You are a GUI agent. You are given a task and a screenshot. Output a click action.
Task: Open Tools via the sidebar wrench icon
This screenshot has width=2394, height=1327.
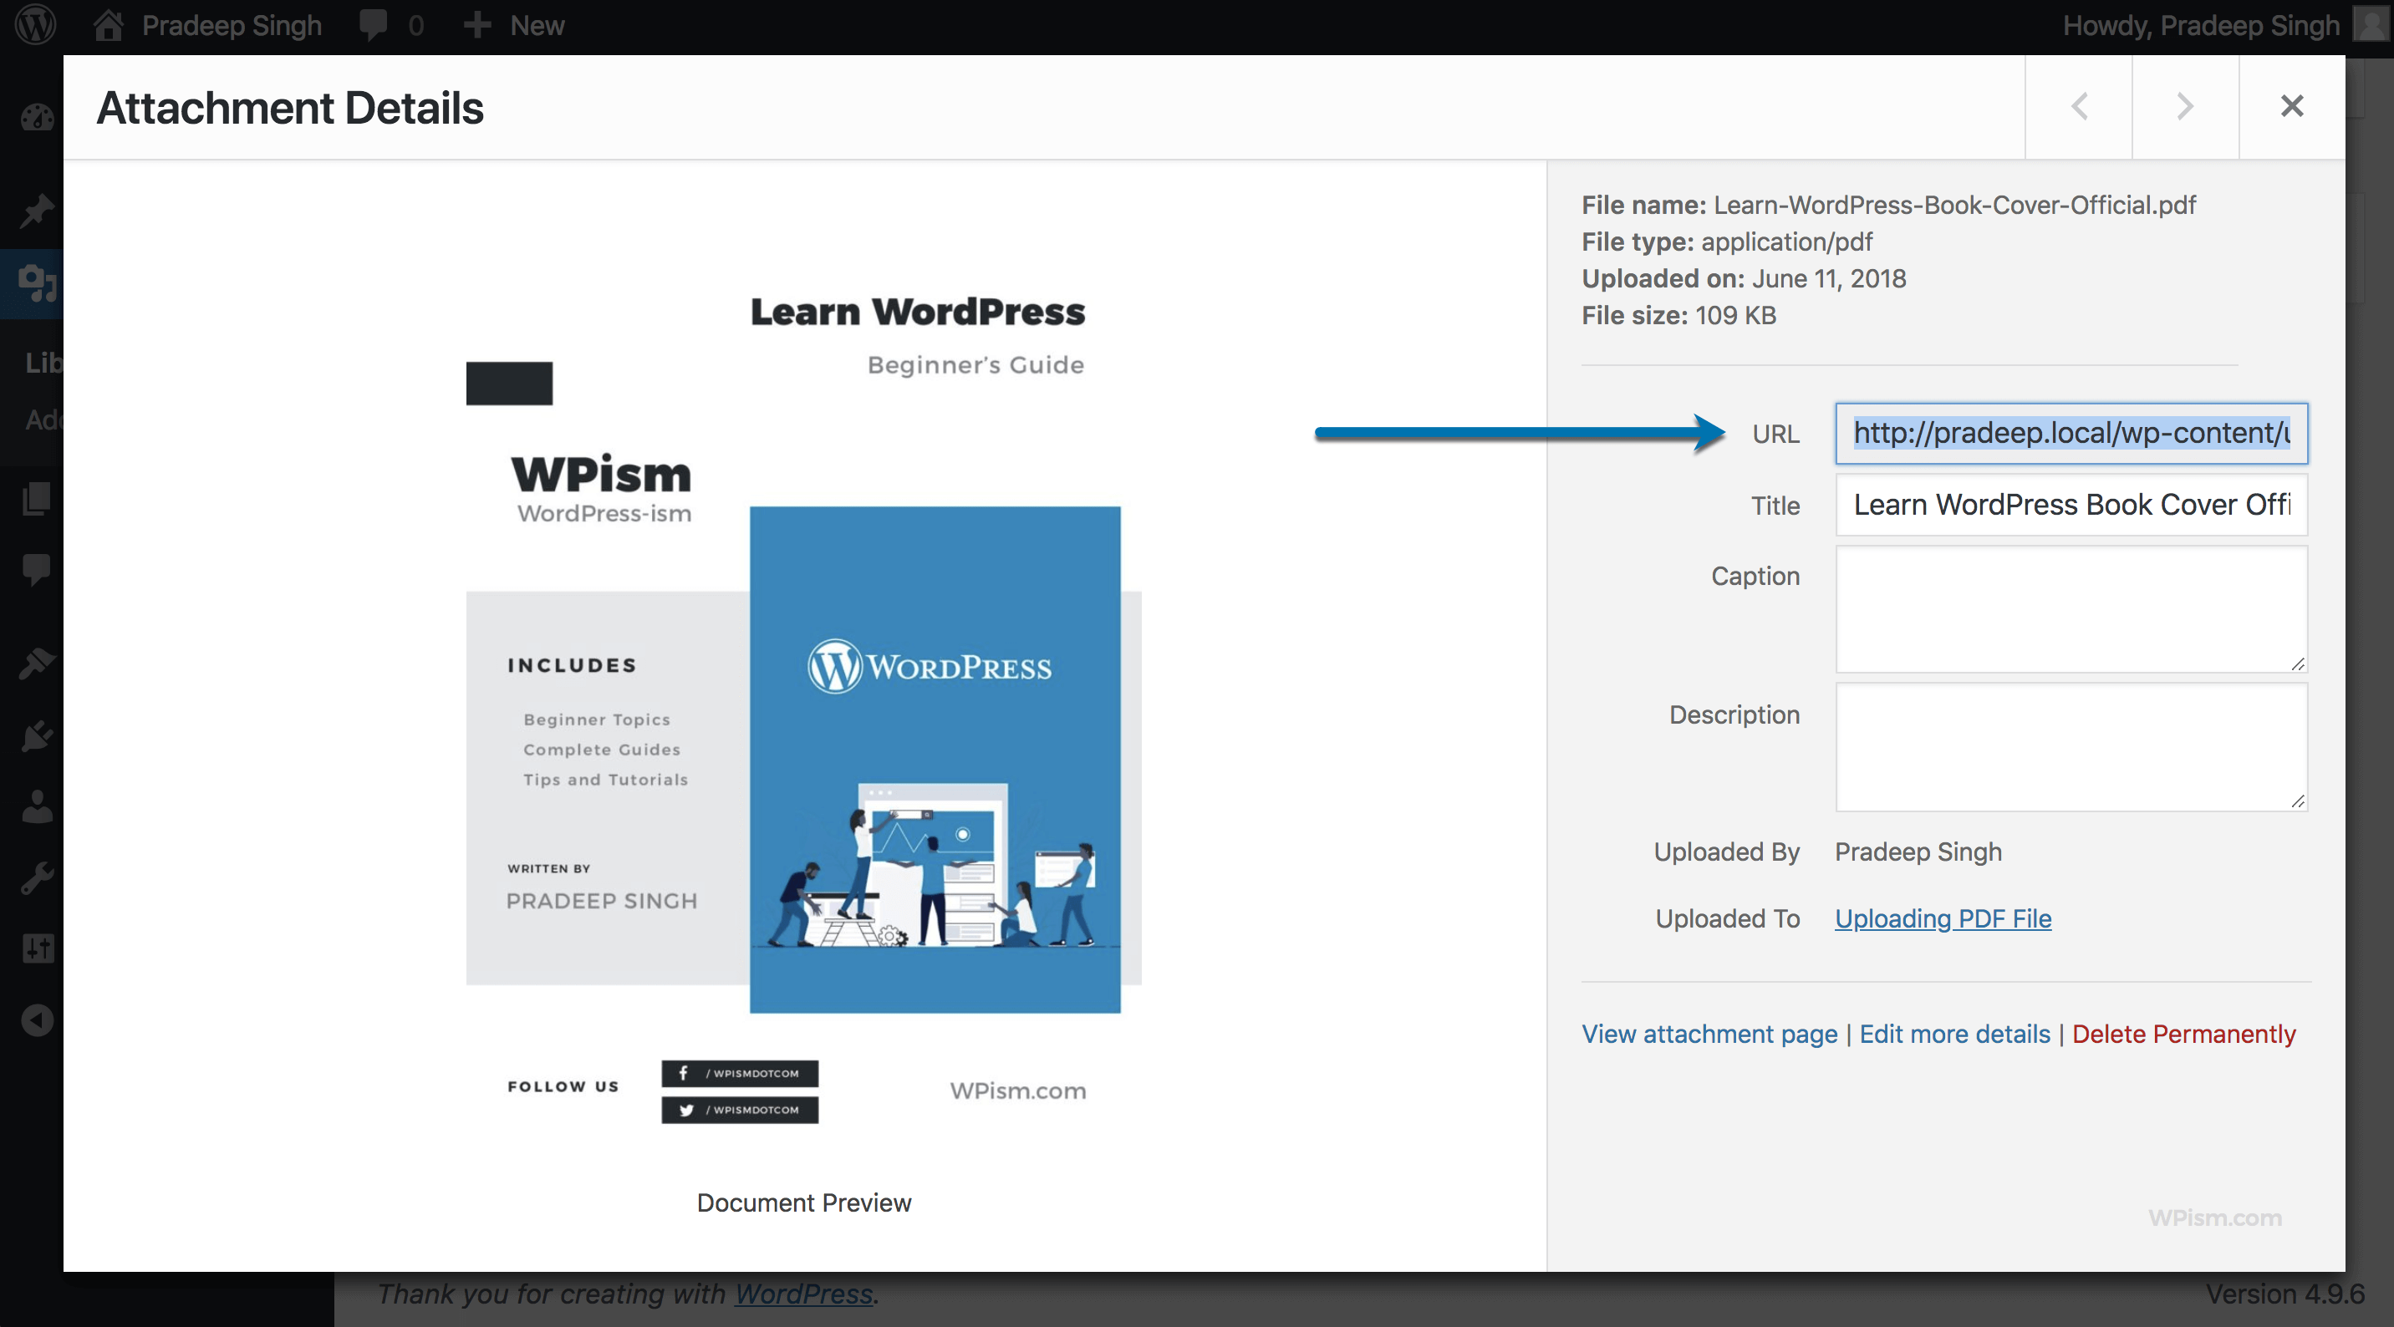(x=37, y=878)
